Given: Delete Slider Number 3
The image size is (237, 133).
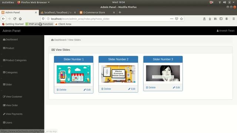Looking at the screenshot, I should [151, 88].
